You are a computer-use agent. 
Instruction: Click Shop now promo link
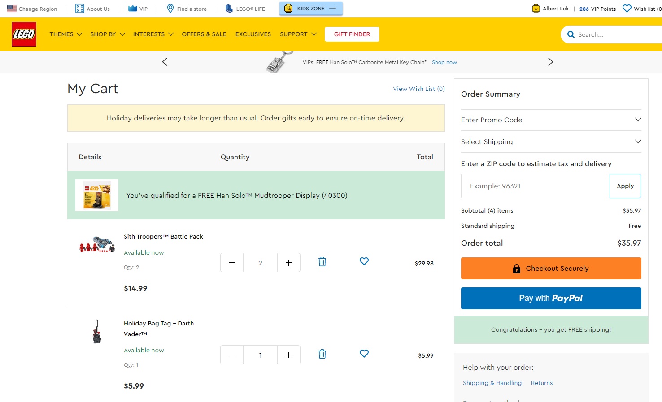(x=444, y=62)
